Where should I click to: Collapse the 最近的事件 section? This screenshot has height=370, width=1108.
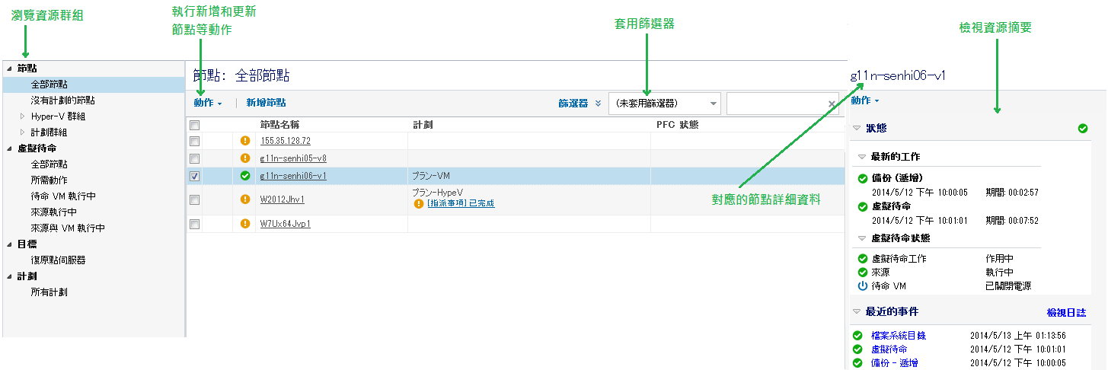[857, 312]
